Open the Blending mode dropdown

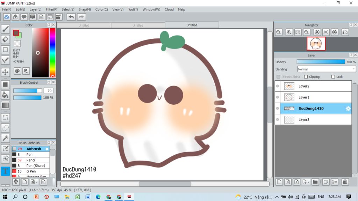point(327,69)
